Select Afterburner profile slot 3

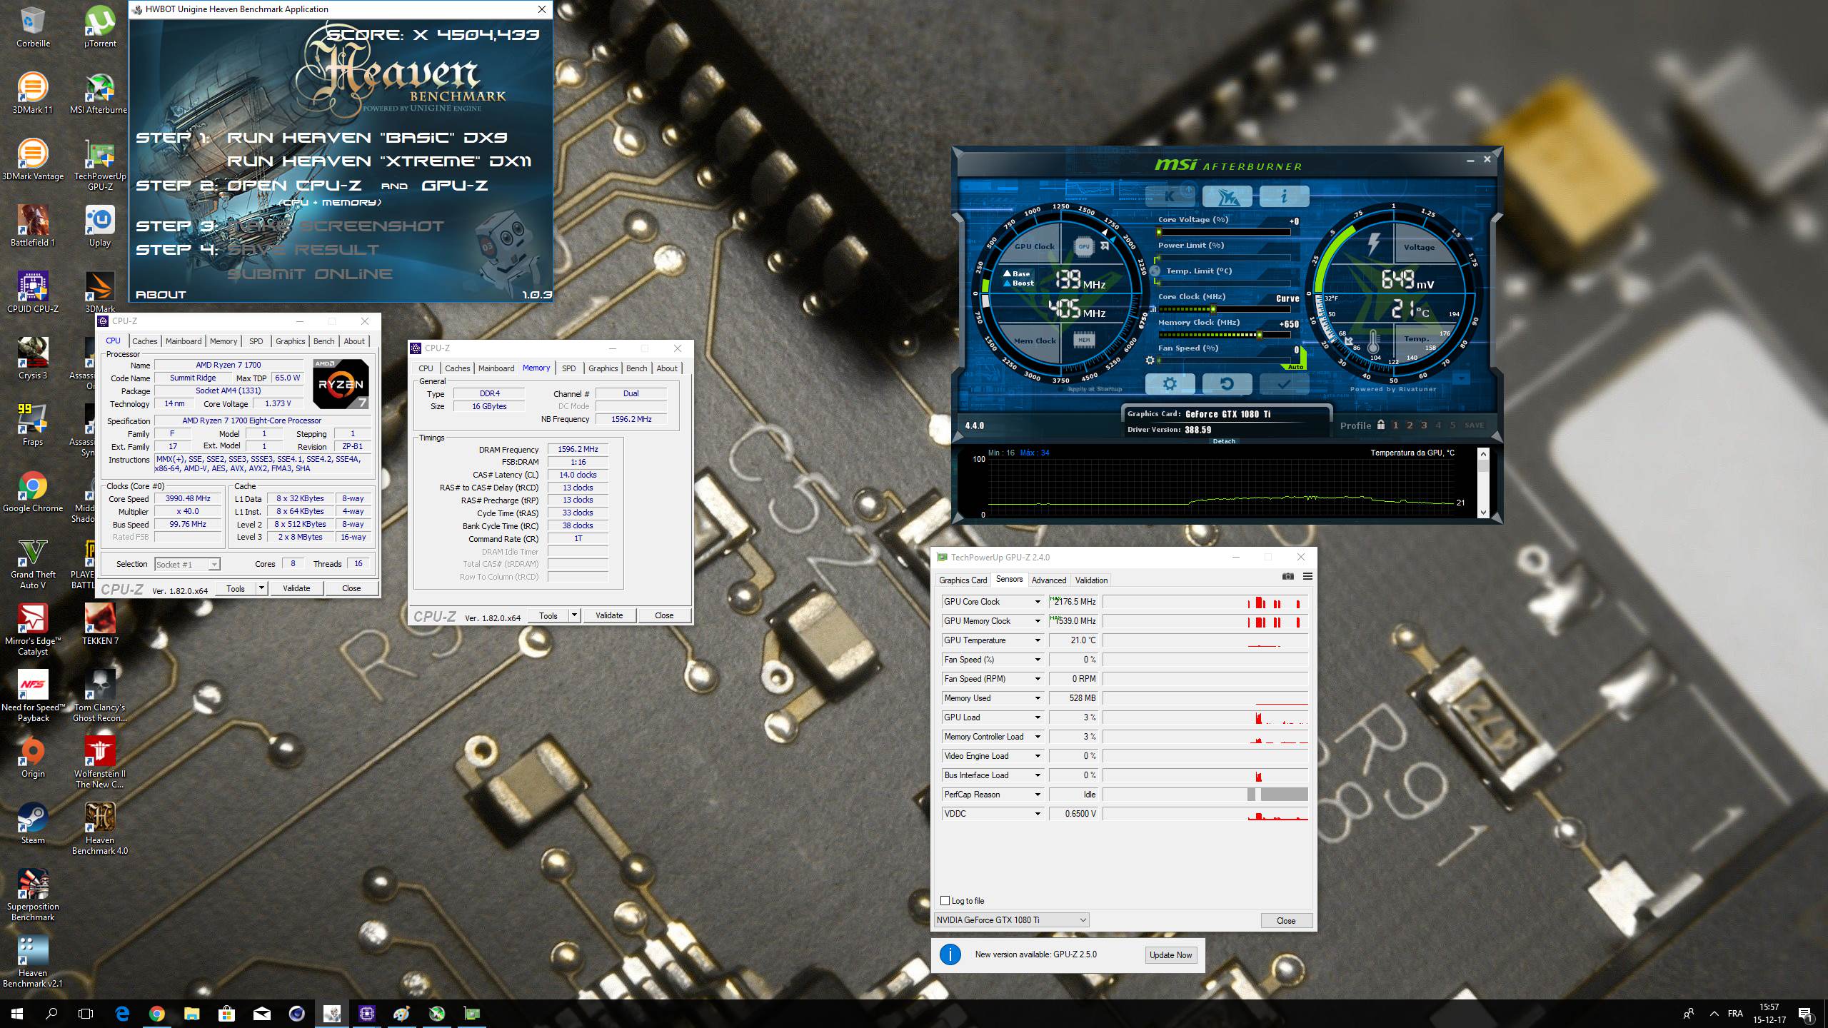pos(1424,425)
